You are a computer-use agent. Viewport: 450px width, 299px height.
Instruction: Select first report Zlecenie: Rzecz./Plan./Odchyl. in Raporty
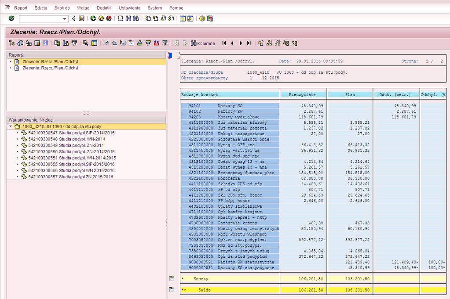[51, 61]
